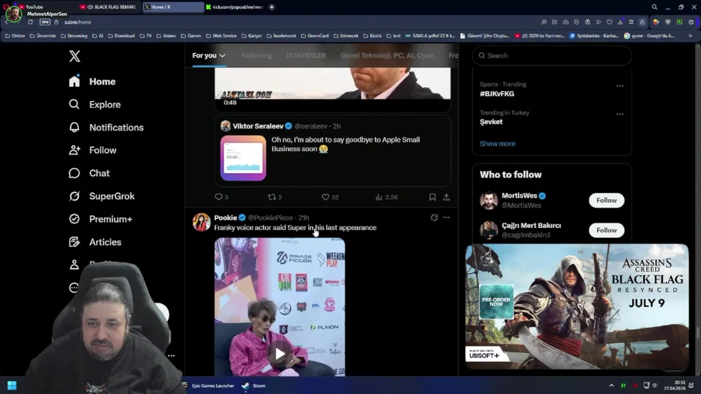
Task: Open Chat in sidebar
Action: coord(89,173)
